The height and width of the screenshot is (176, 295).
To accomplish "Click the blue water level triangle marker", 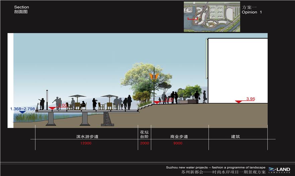I will tap(22, 112).
